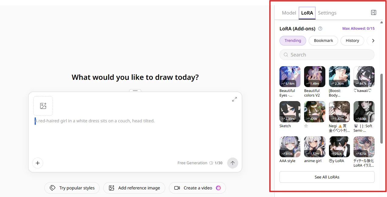The height and width of the screenshot is (197, 387).
Task: Expand the prompt box to fullscreen
Action: (x=235, y=99)
